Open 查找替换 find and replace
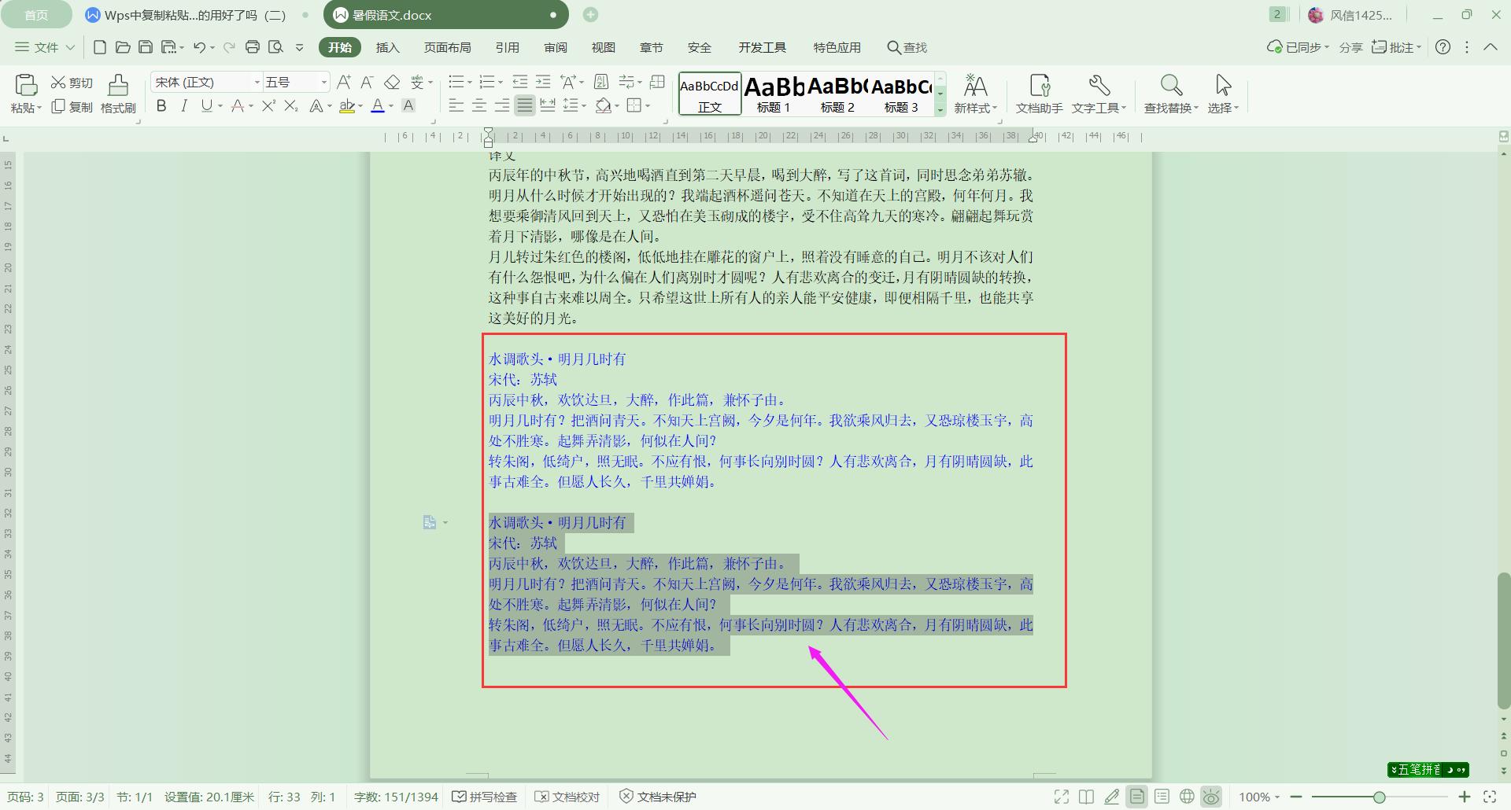The height and width of the screenshot is (810, 1511). [1170, 93]
